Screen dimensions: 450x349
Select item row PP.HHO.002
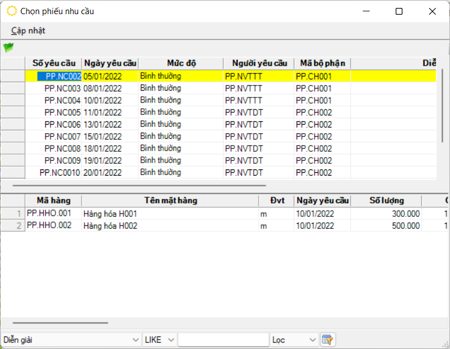point(49,225)
